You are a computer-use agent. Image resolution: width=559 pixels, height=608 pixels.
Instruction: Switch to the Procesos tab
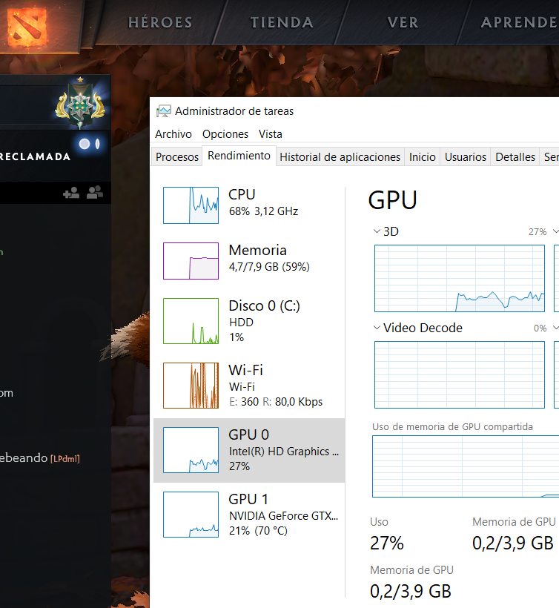[176, 156]
